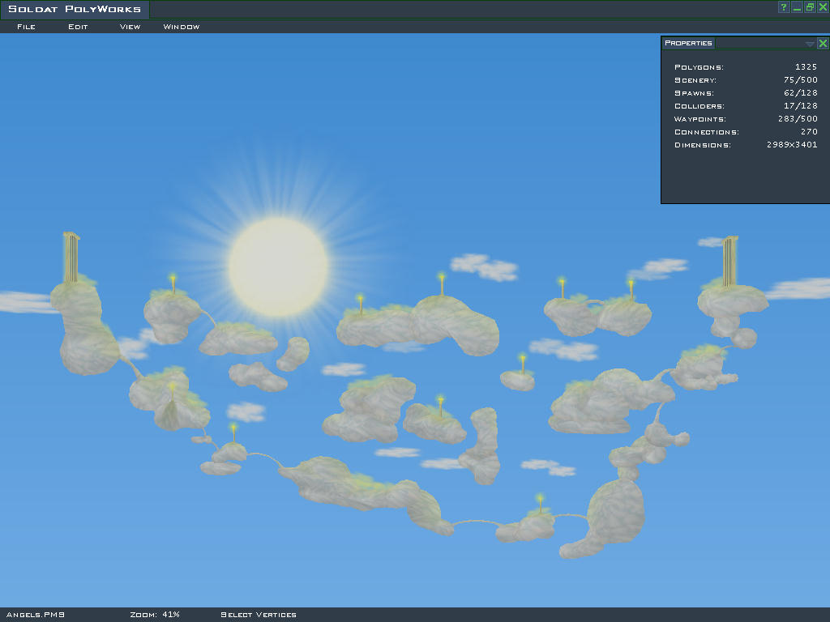This screenshot has height=622, width=830.
Task: Click the Select Vertices tool status text
Action: [259, 615]
